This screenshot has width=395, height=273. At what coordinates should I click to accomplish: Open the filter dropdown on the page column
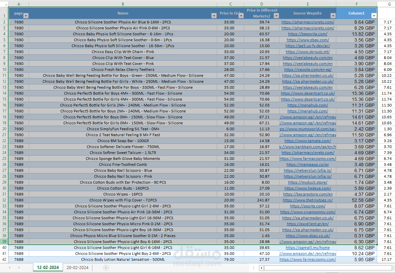tap(26, 16)
